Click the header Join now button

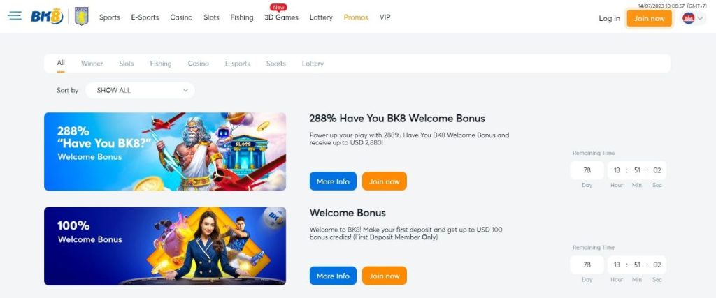click(649, 18)
